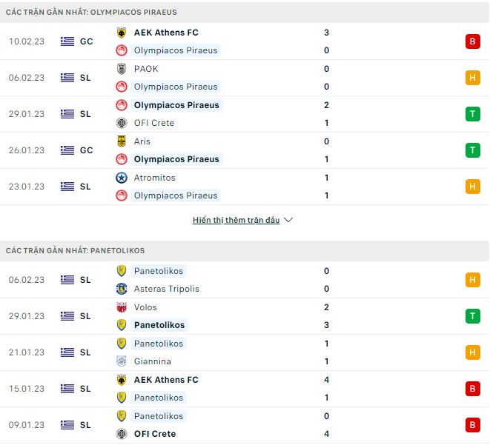Expand 'Hiển thị thêm trận đấu' chevron
This screenshot has width=490, height=445.
[x=288, y=220]
